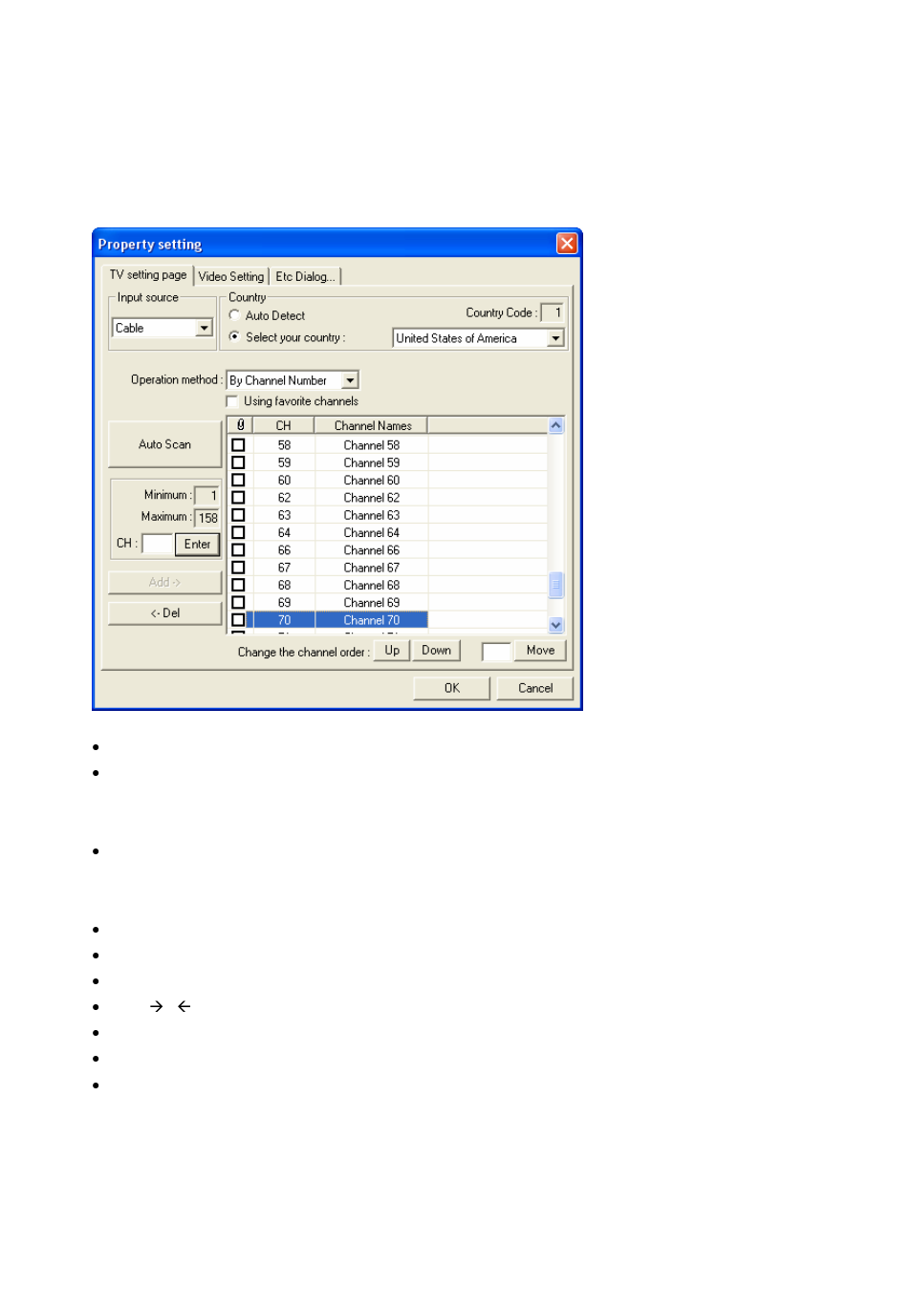Check the box for Channel 62
The image size is (912, 1289).
tap(239, 498)
